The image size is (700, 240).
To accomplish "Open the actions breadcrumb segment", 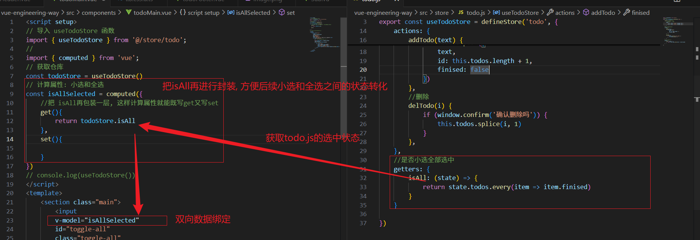I will [565, 13].
